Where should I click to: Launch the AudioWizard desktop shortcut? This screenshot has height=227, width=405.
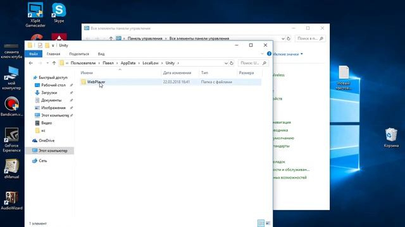pyautogui.click(x=11, y=201)
